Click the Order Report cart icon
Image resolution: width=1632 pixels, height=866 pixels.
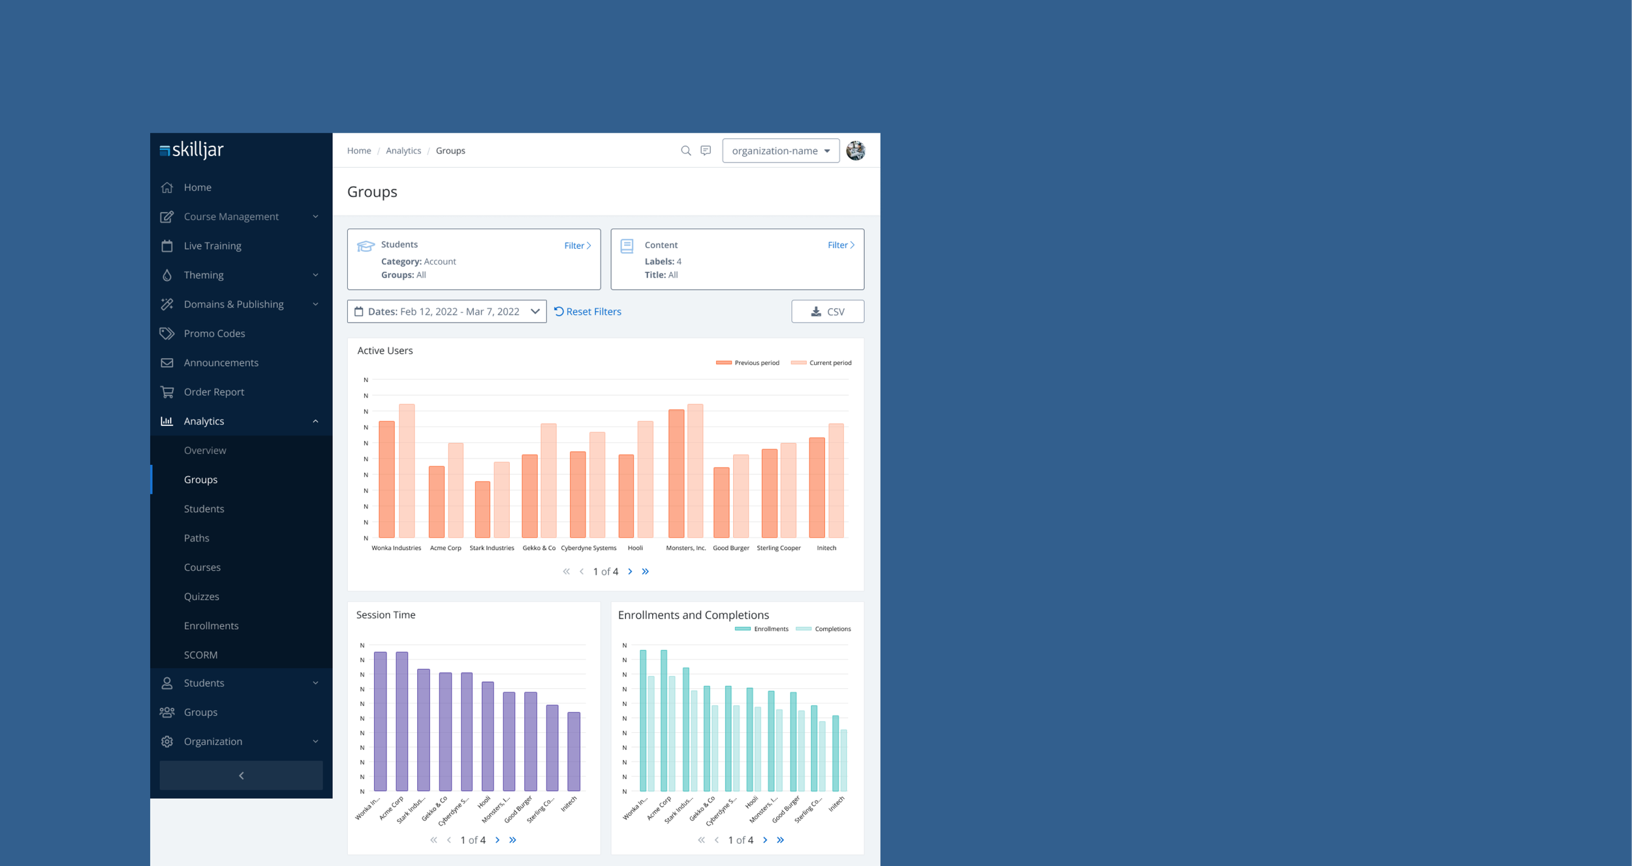click(x=167, y=392)
